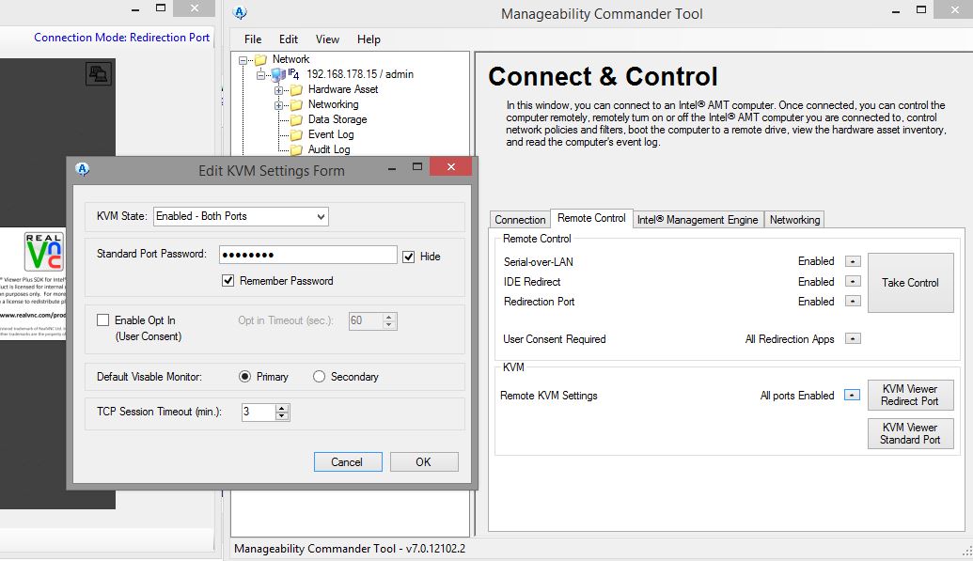Viewport: 973px width, 561px height.
Task: Click the Event Log folder icon
Action: 297,134
